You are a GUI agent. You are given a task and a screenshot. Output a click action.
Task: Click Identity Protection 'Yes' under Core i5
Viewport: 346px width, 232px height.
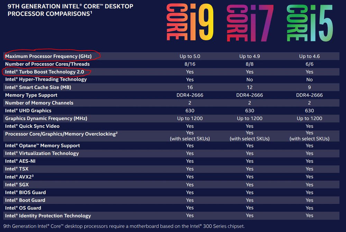pyautogui.click(x=309, y=215)
